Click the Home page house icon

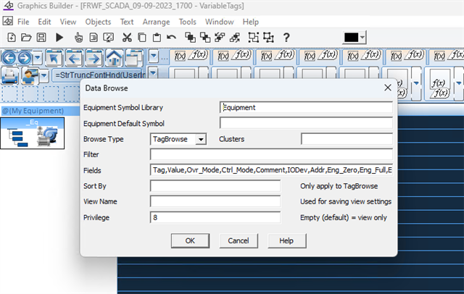[114, 58]
